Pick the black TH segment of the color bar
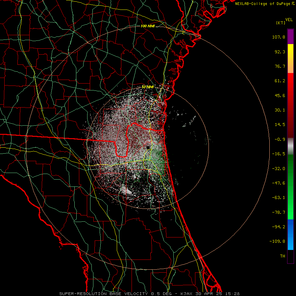Screen dimensions: 296x296 coord(290,256)
